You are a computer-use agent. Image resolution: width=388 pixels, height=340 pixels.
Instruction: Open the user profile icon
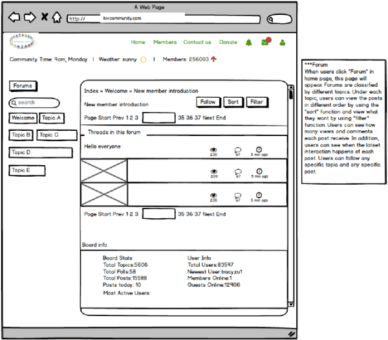282,43
